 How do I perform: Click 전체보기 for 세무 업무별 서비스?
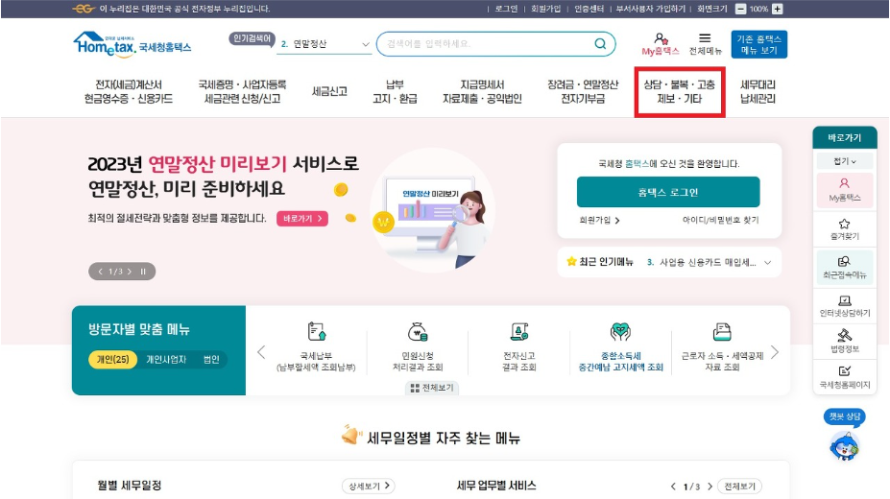pos(739,486)
